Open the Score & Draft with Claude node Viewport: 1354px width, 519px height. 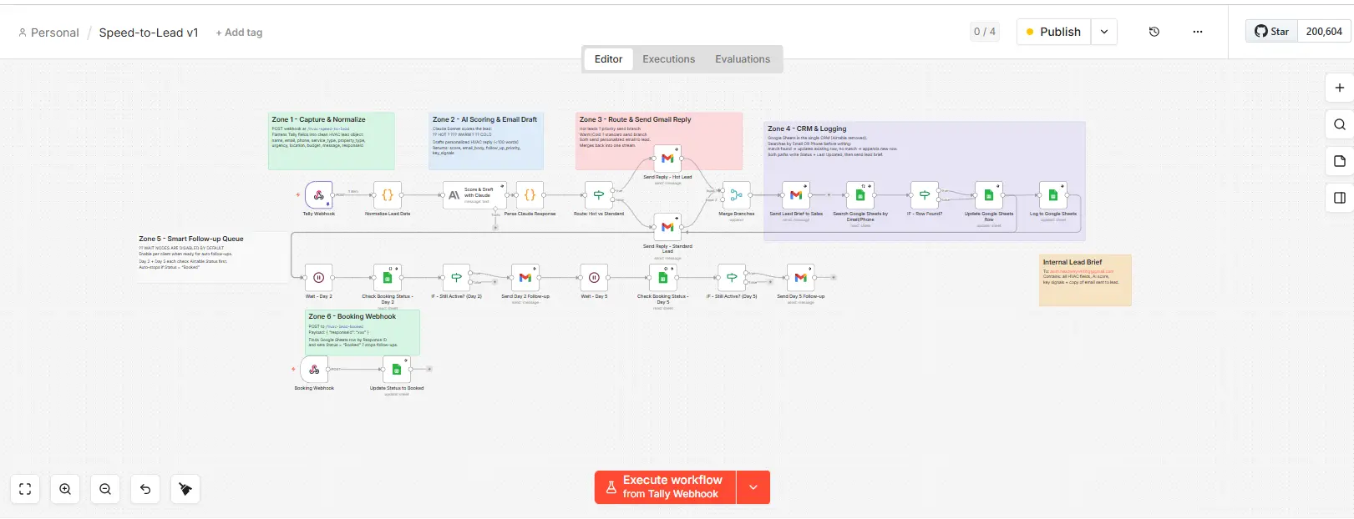[x=474, y=195]
